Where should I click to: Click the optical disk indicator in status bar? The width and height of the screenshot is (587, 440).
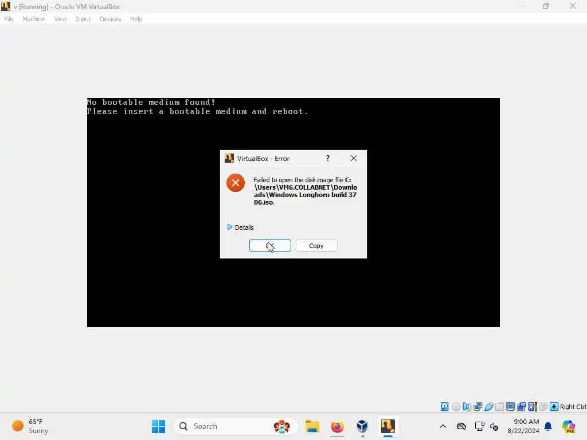tap(456, 407)
